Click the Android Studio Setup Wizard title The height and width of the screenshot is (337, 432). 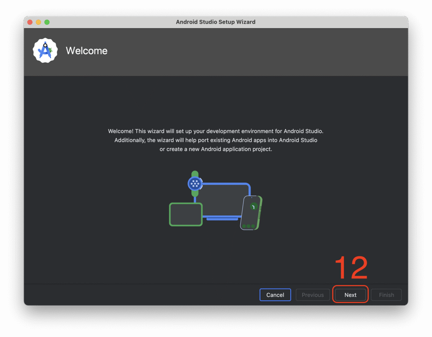click(216, 22)
